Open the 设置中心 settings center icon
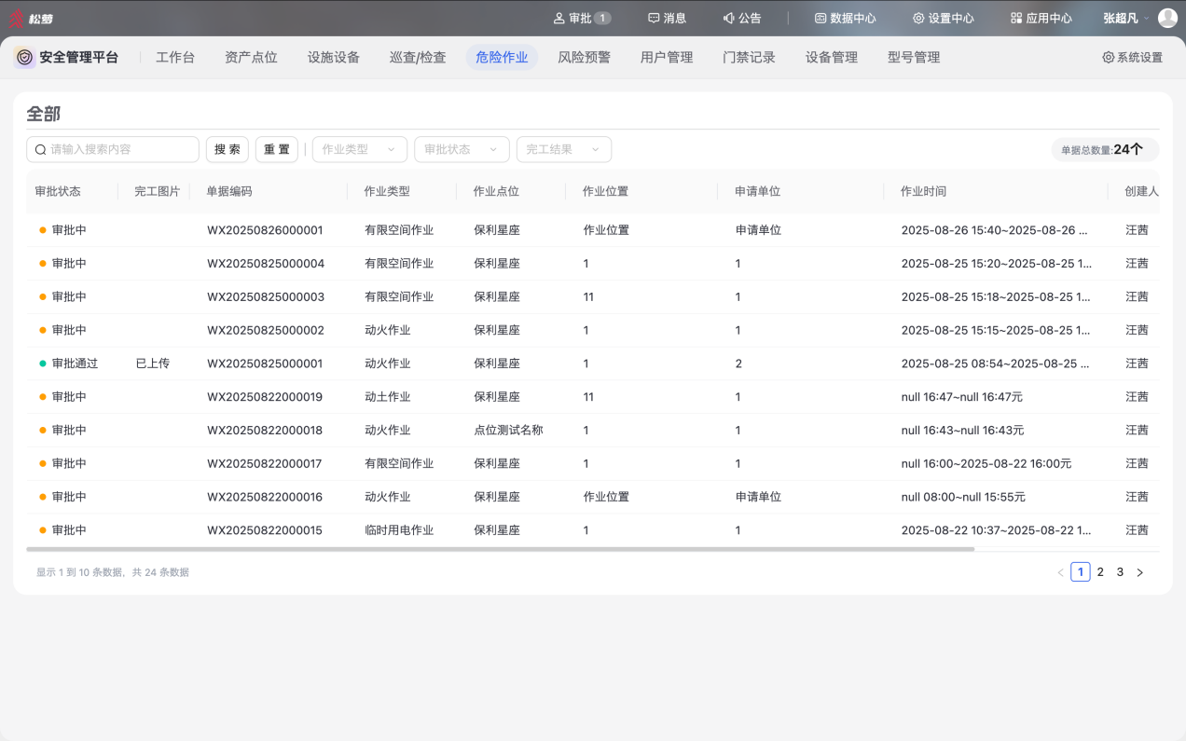Image resolution: width=1186 pixels, height=741 pixels. 918,18
